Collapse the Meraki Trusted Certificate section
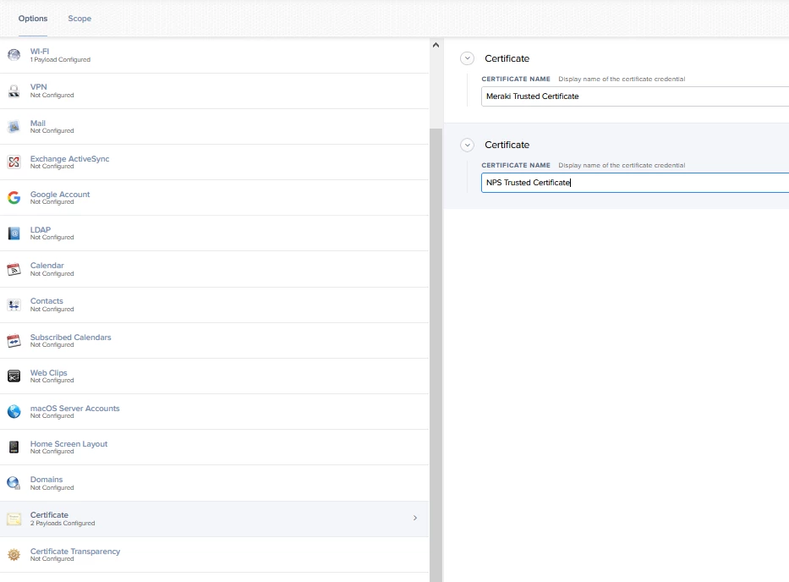This screenshot has height=582, width=789. (x=467, y=58)
